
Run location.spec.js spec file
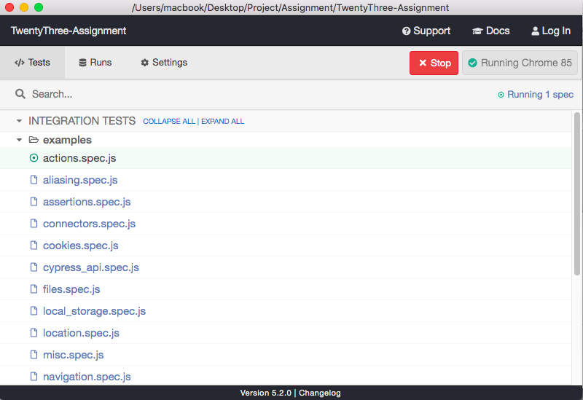point(286,333)
